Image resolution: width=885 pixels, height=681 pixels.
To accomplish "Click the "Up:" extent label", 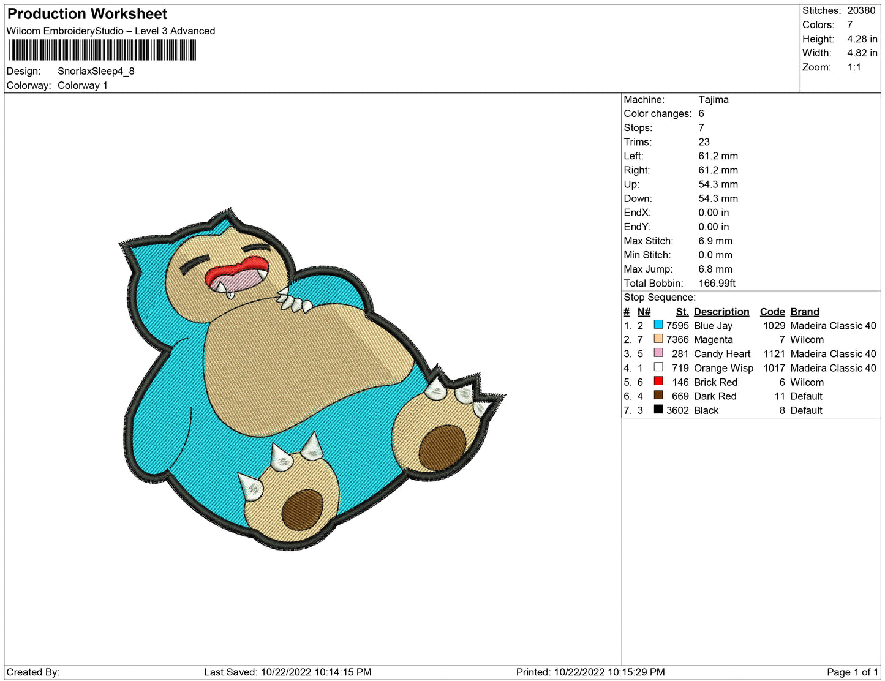I will coord(631,184).
